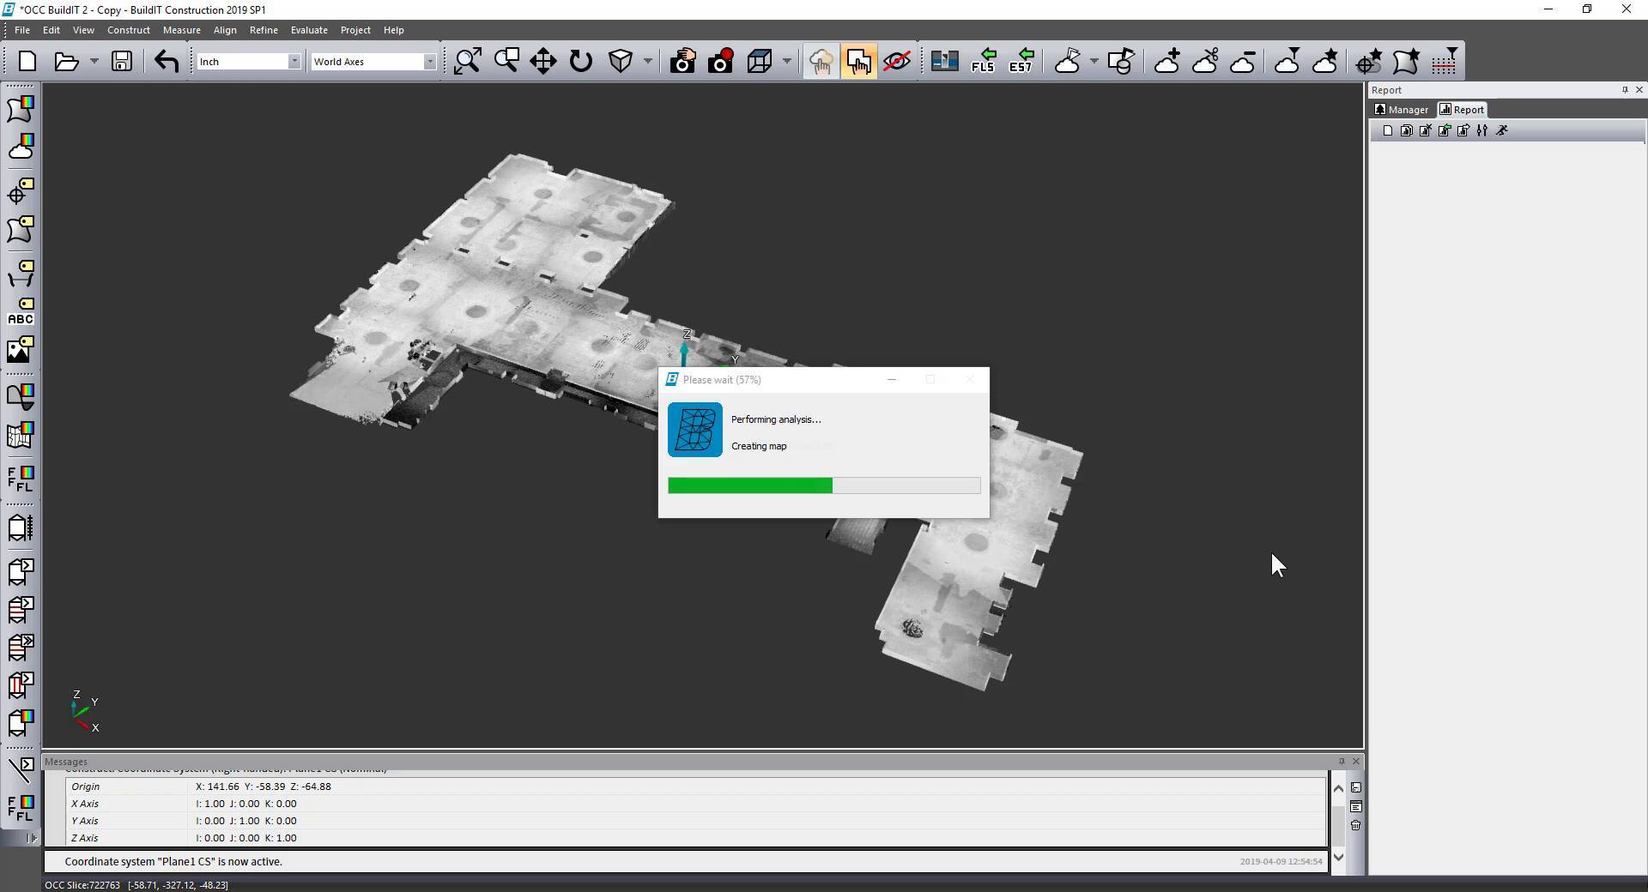The height and width of the screenshot is (892, 1648).
Task: Click the camera with red dot icon
Action: pos(721,61)
